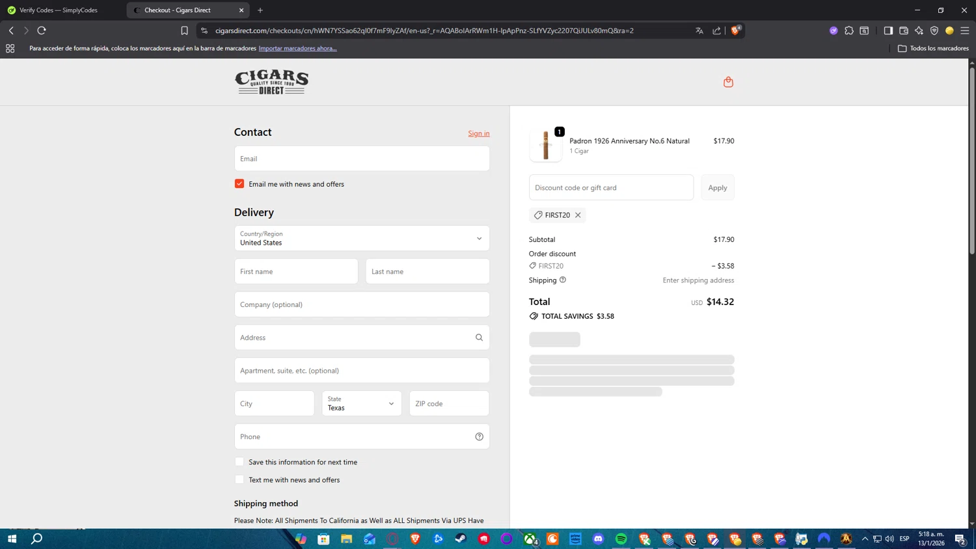
Task: Open the Brave VPN shield icon
Action: [x=934, y=31]
